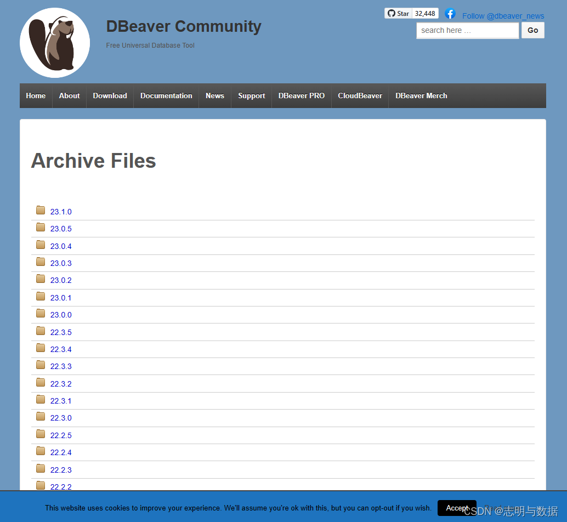Open the Follow @dbeaver_news link
Viewport: 567px width, 522px height.
[503, 16]
